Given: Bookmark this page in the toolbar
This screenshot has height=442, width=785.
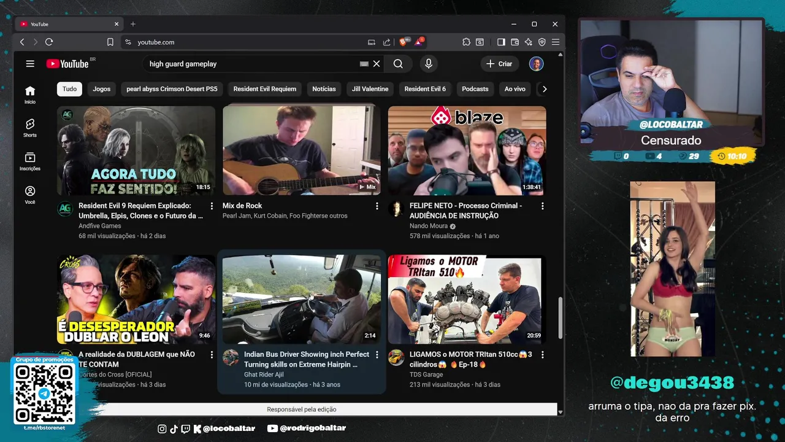Looking at the screenshot, I should pyautogui.click(x=110, y=42).
